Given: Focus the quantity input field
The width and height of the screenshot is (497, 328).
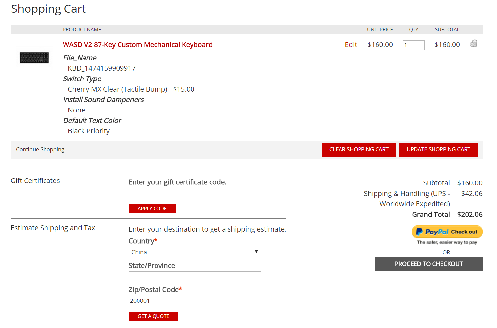Looking at the screenshot, I should click(414, 45).
